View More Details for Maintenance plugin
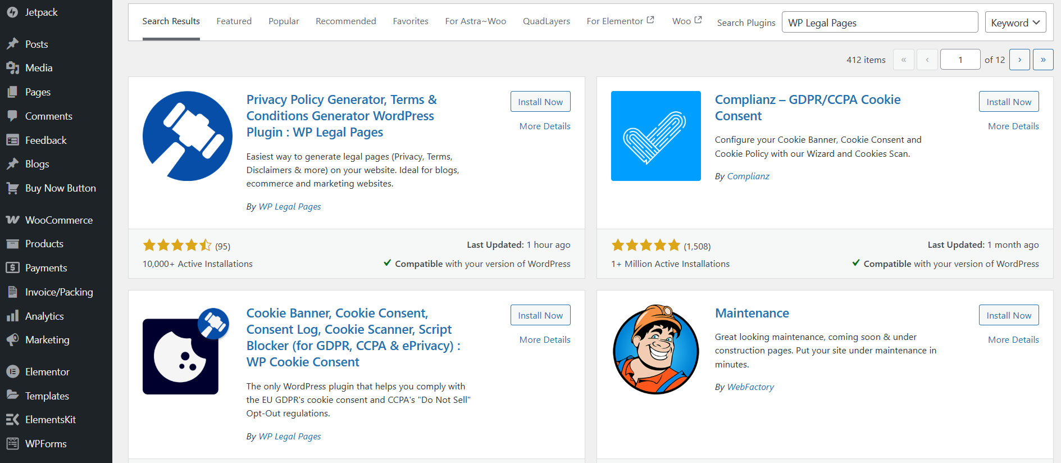1061x463 pixels. click(x=1013, y=340)
